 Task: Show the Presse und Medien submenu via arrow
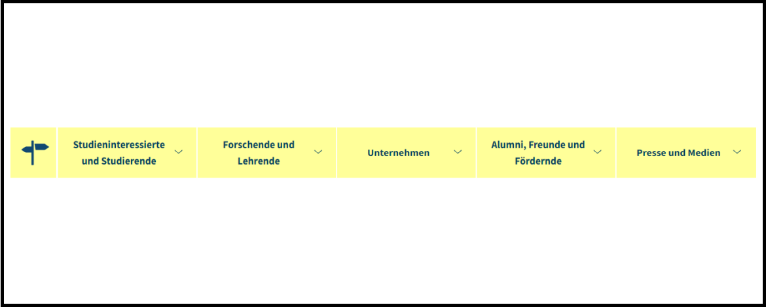[737, 152]
